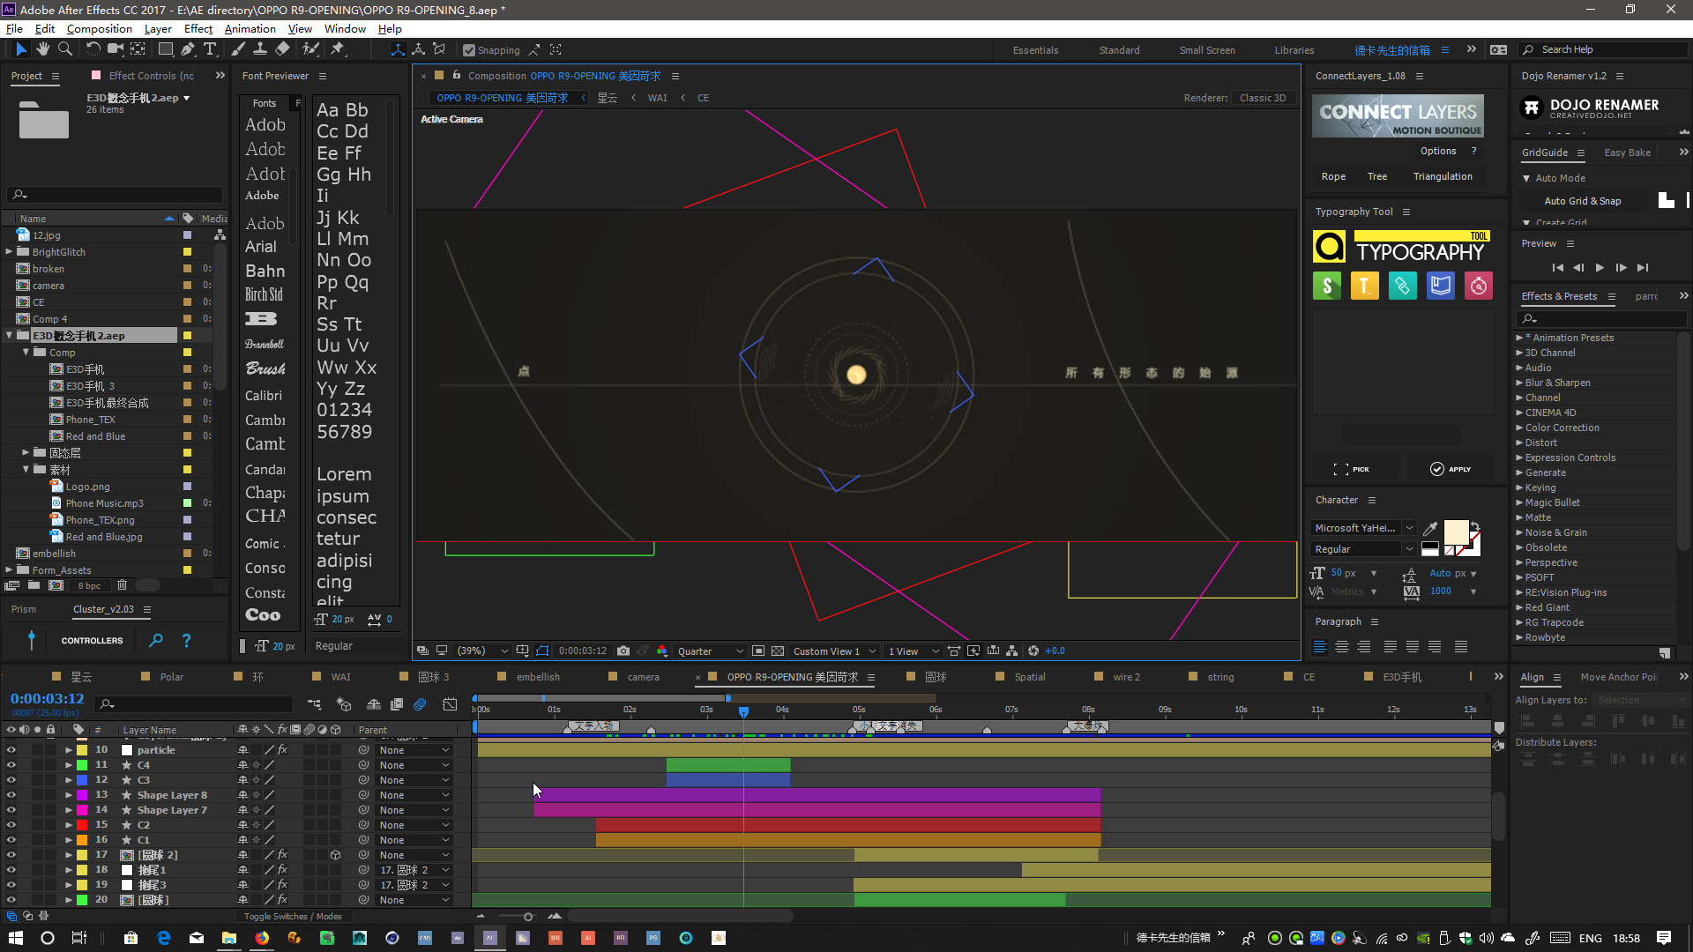Click the eyedropper in Character panel
1693x952 pixels.
(1430, 528)
